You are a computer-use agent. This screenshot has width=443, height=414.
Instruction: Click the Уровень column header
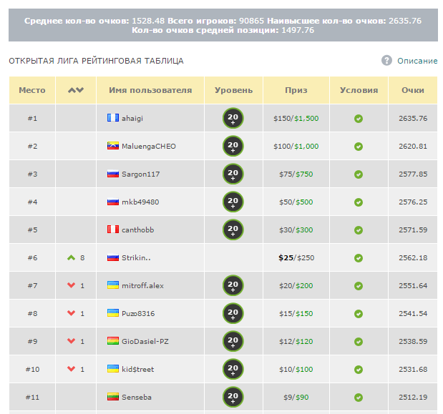point(233,90)
